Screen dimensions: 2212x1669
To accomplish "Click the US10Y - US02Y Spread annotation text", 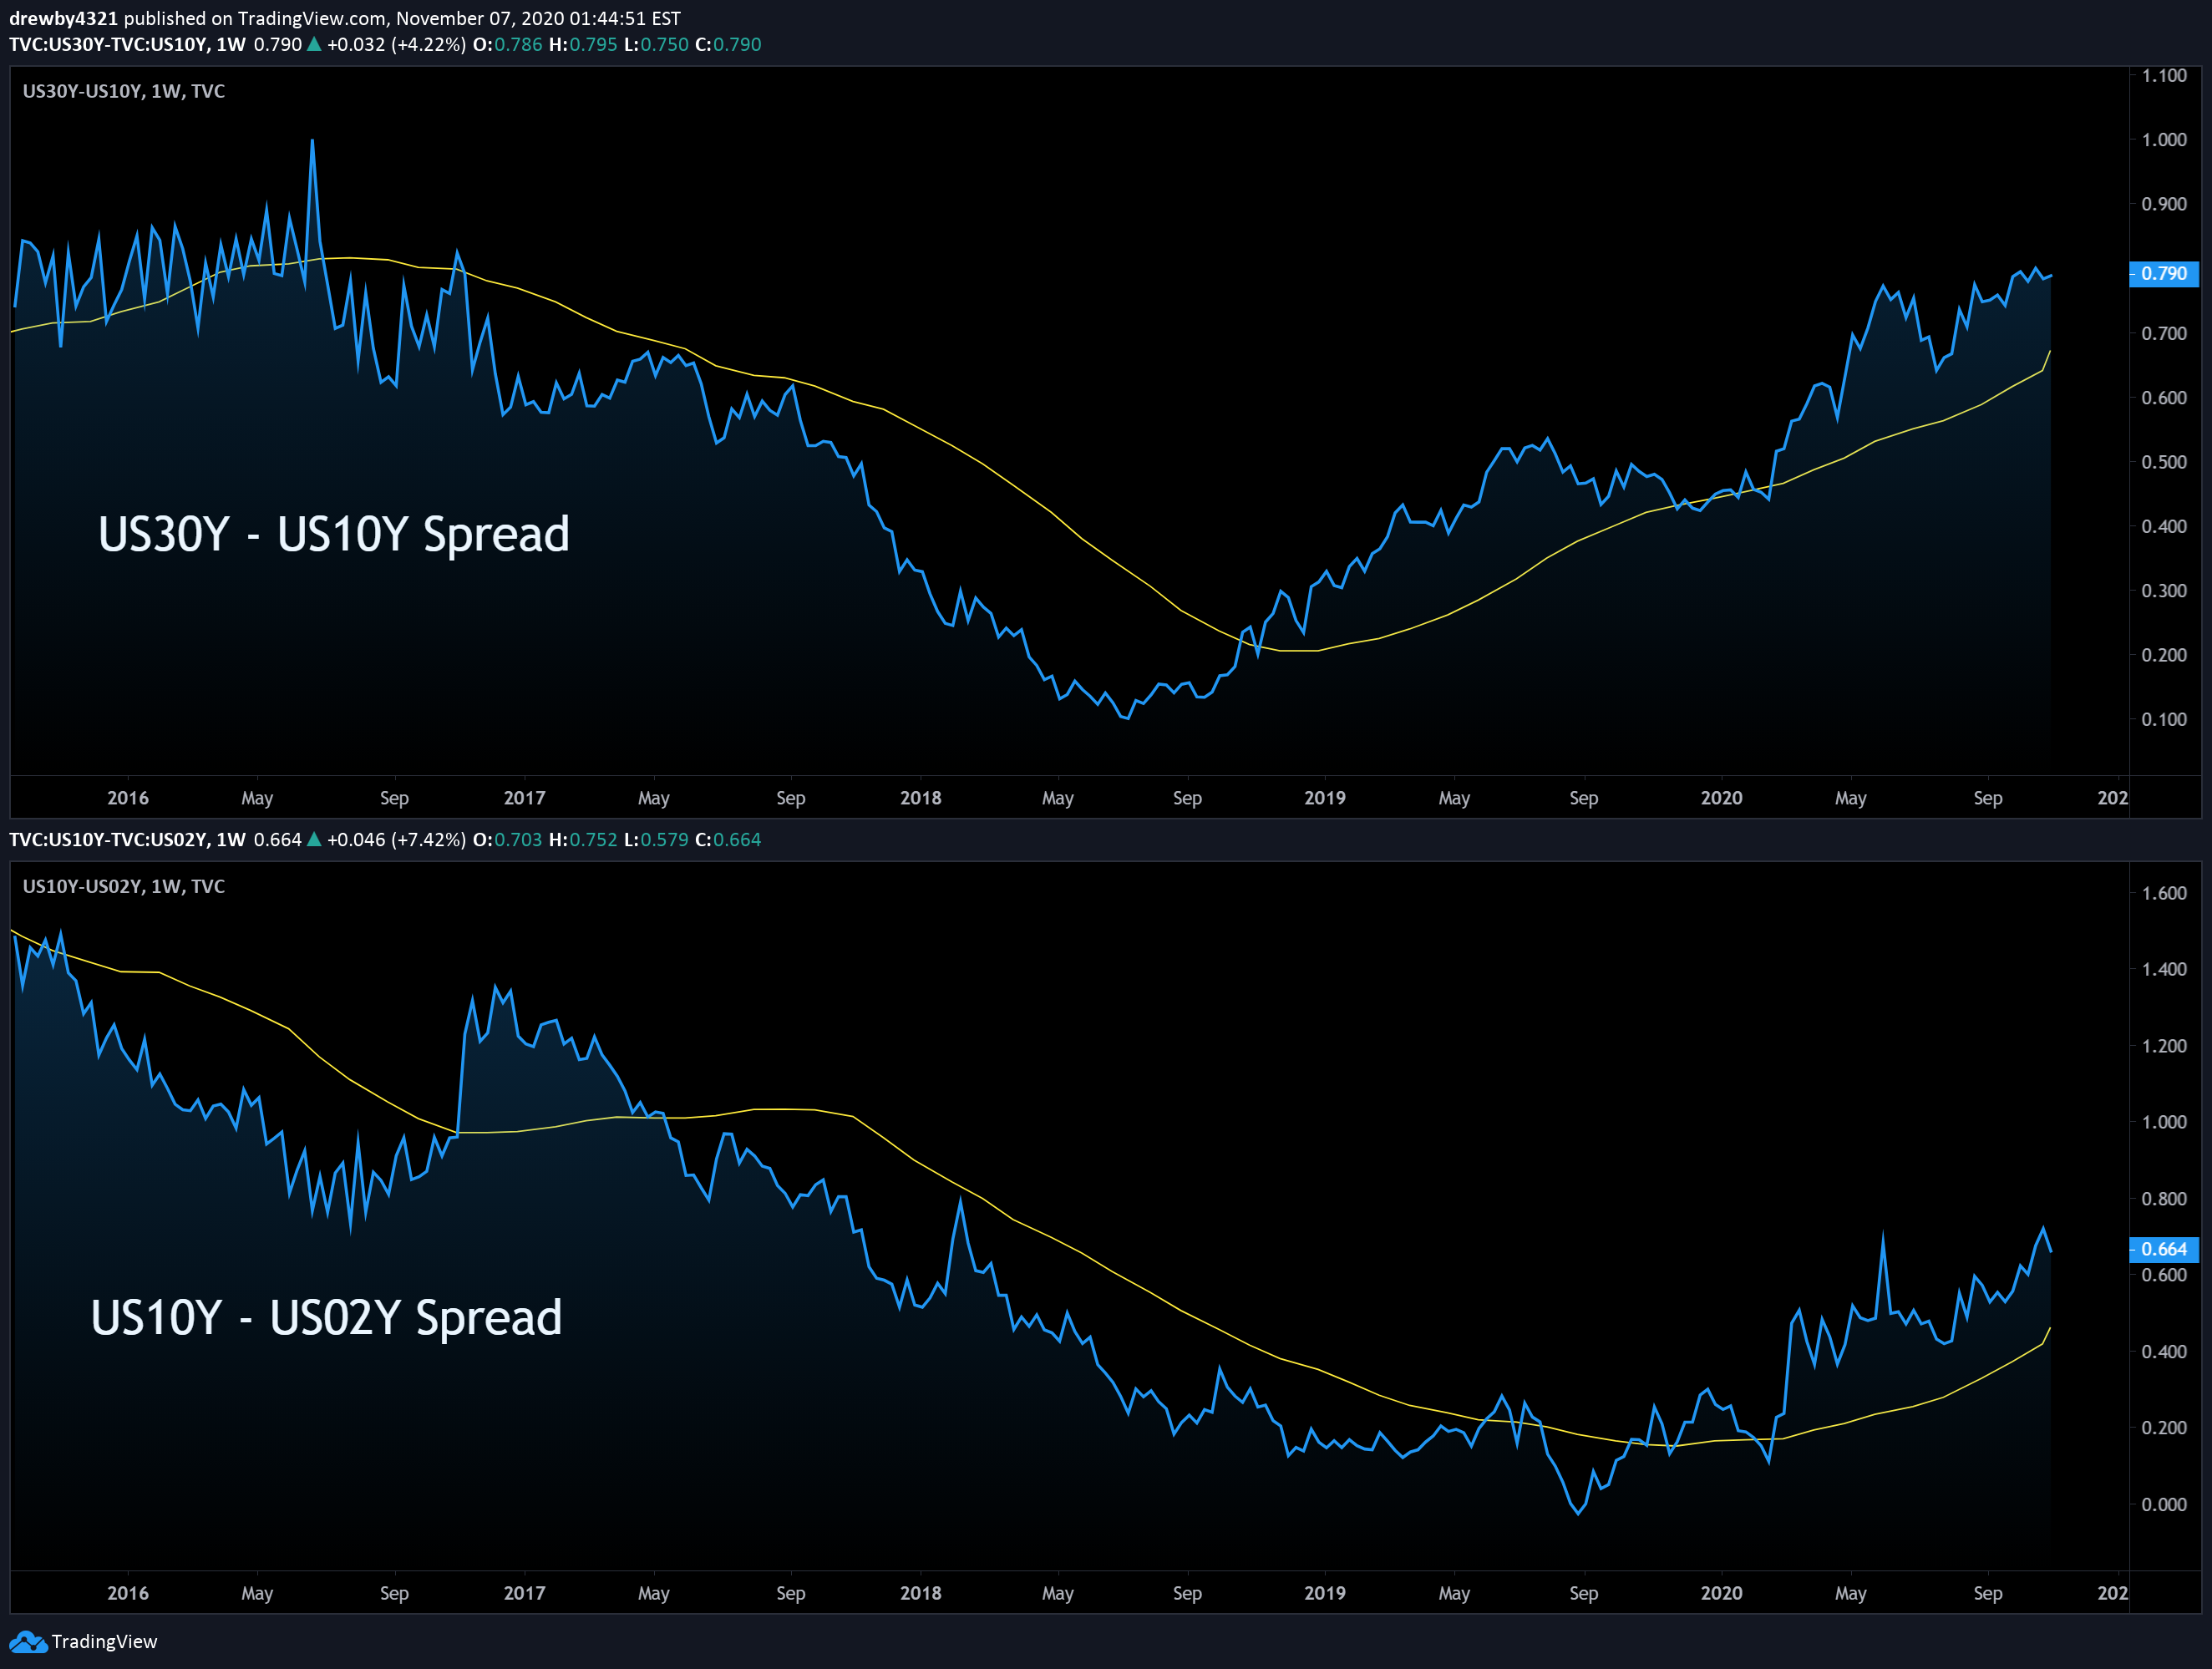I will (x=326, y=1318).
